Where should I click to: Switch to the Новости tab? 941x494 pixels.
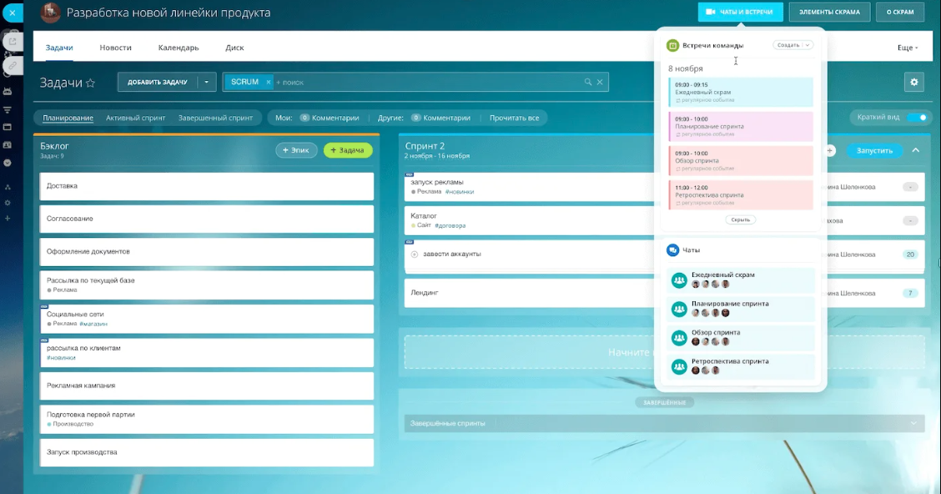(x=115, y=48)
